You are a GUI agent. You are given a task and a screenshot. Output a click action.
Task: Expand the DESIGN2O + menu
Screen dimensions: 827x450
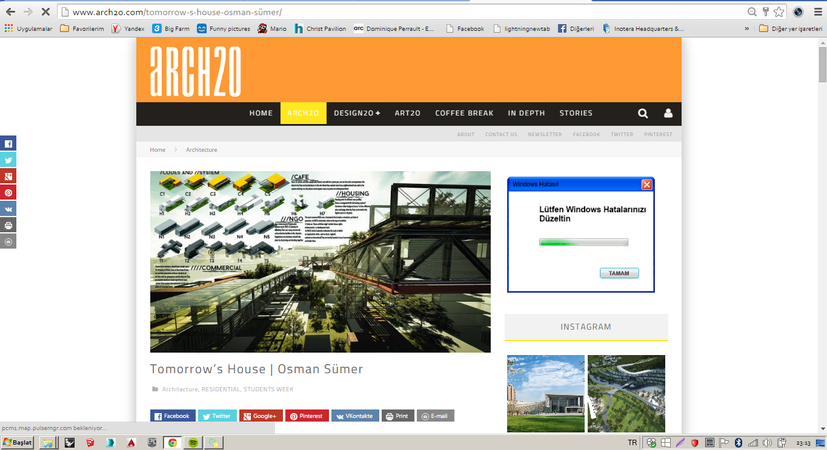click(x=357, y=113)
